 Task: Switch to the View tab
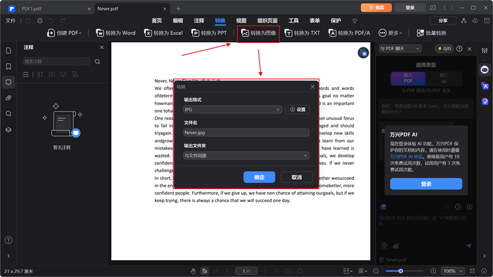[241, 21]
